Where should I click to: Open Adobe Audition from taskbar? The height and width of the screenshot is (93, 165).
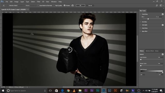point(98,90)
